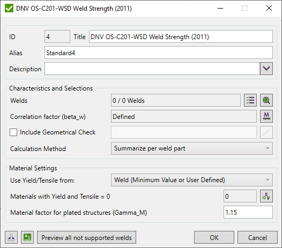Image resolution: width=282 pixels, height=248 pixels.
Task: Click the Alias field containing Standard4
Action: click(x=159, y=52)
